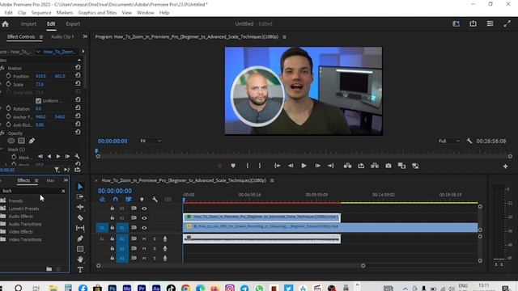518x291 pixels.
Task: Toggle lock on V3 track
Action: coord(113,209)
